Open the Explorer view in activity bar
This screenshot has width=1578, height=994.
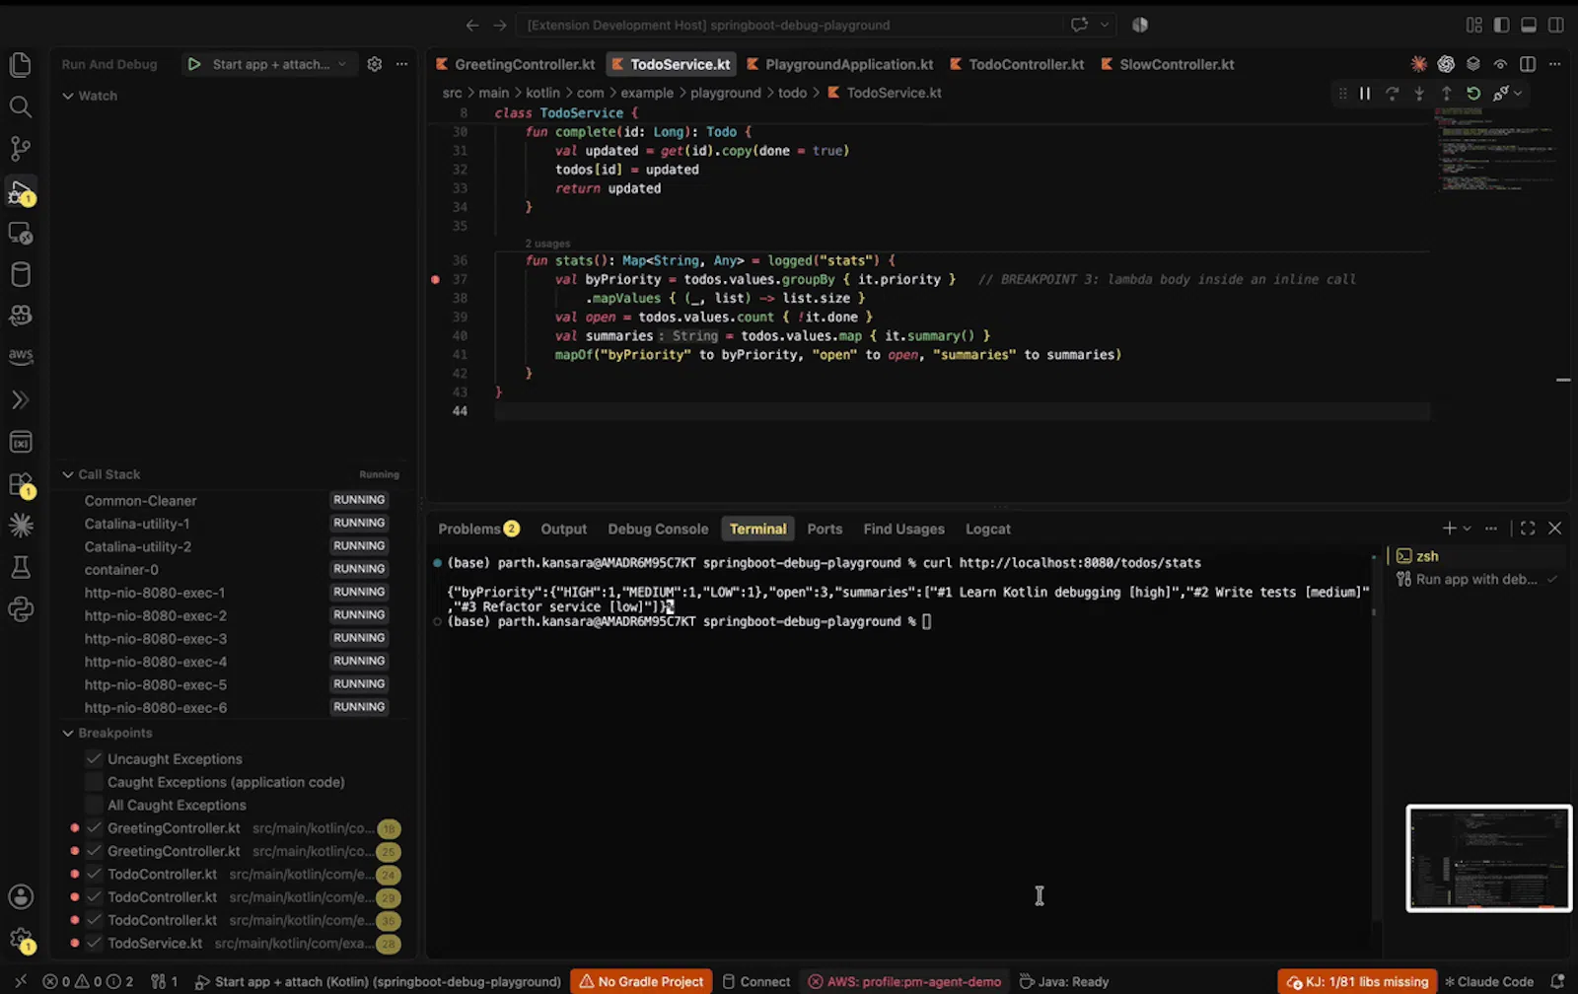point(20,65)
